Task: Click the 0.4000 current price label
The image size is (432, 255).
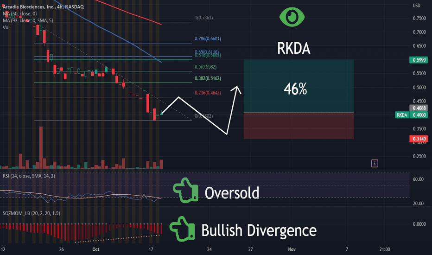Action: point(419,115)
